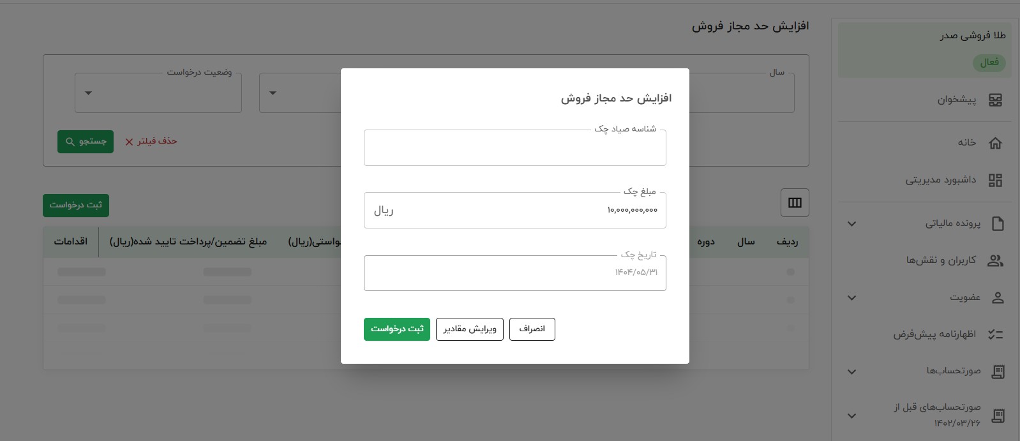The width and height of the screenshot is (1020, 441).
Task: Select the پرونده مالیاتی document icon
Action: click(x=998, y=223)
